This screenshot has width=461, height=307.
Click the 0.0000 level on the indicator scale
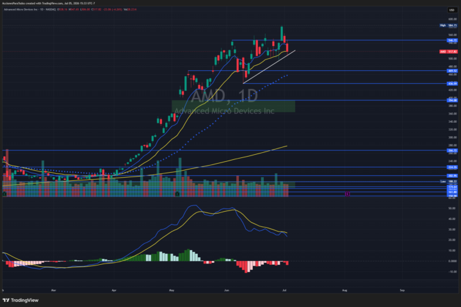click(453, 261)
